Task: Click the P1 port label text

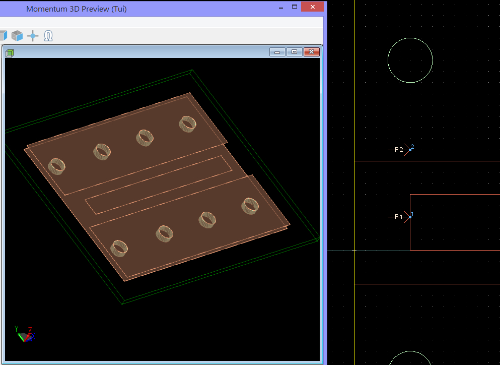Action: (399, 216)
